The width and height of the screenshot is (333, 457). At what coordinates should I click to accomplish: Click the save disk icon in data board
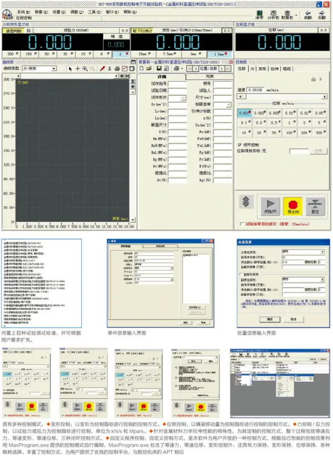(x=159, y=68)
